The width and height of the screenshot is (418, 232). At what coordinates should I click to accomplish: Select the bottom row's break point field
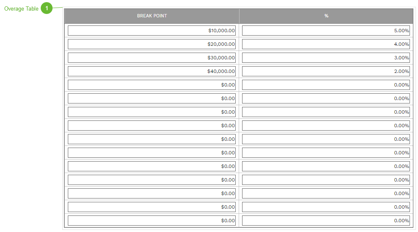click(152, 221)
